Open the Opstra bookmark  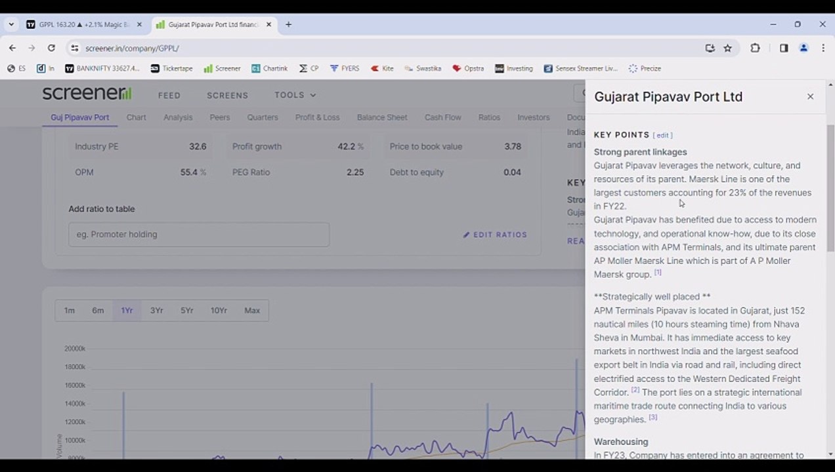[467, 68]
